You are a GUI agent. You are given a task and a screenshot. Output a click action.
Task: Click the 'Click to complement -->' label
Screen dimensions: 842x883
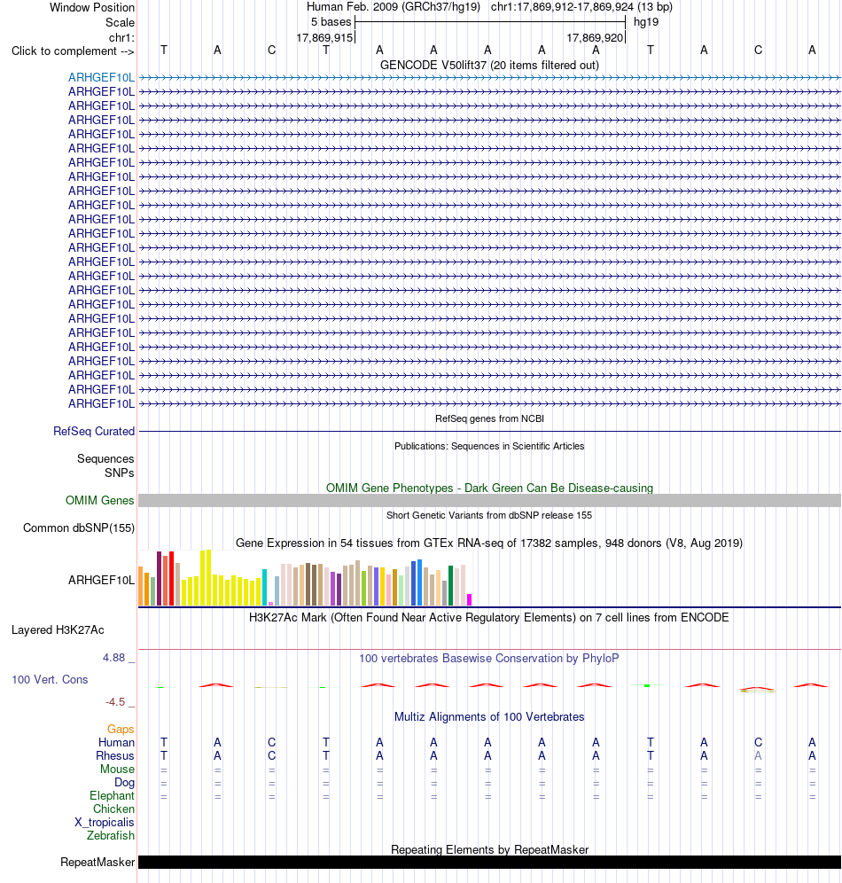click(x=73, y=51)
